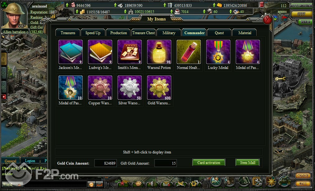Screen dimensions: 315x191
Task: Click the CHARGE button
Action: pos(303,176)
